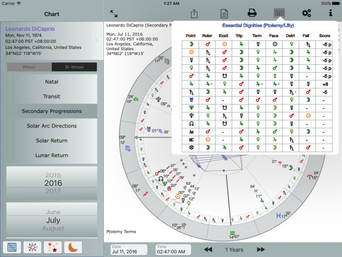Switch to Wheel mode
Screen dimensions: 342x257
tap(29, 67)
